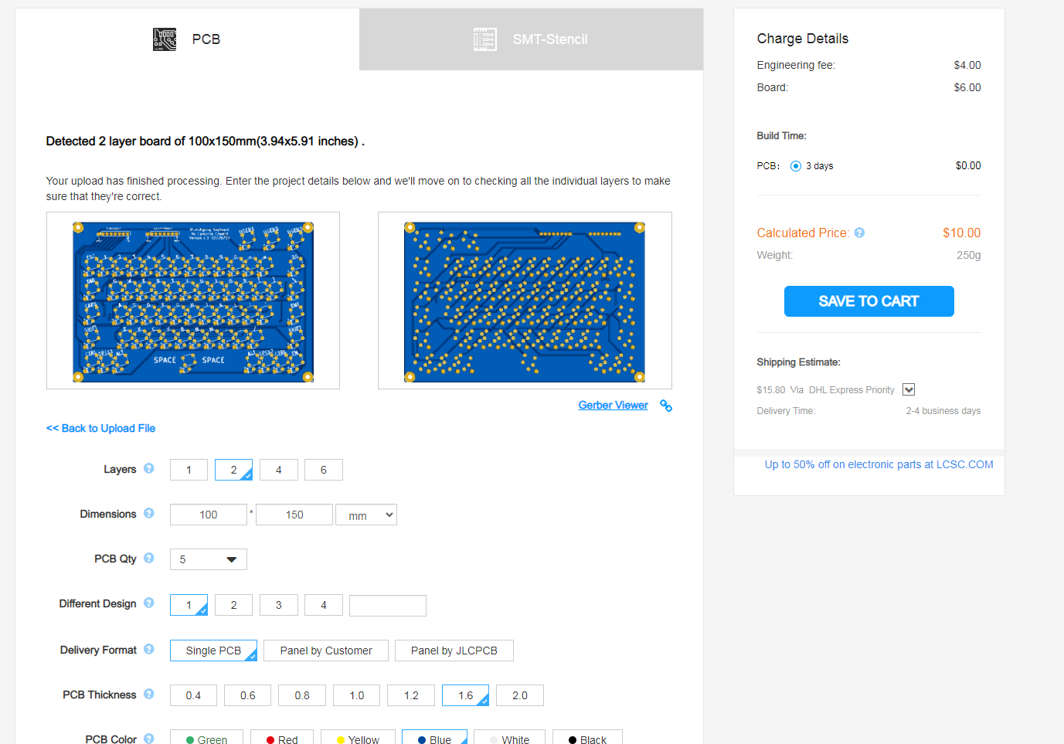Screen dimensions: 1064x744
Task: Click the Delivery Format help icon
Action: point(148,650)
